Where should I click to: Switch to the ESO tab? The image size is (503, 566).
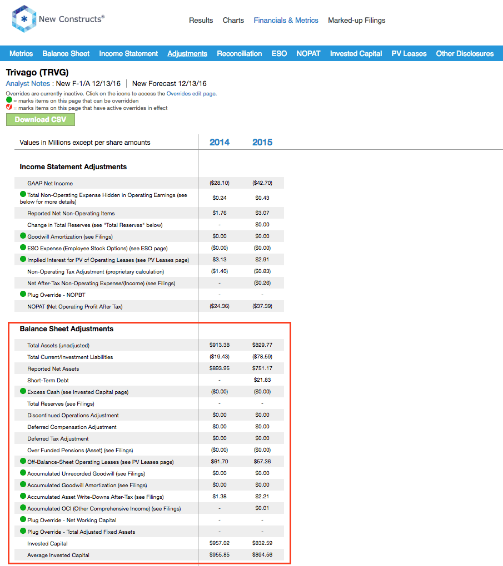coord(279,53)
